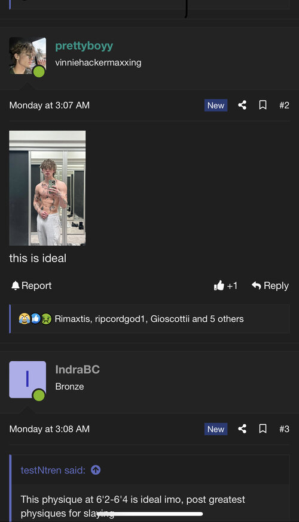Share post #2 via share icon
Screen dimensions: 299x522
coord(242,105)
